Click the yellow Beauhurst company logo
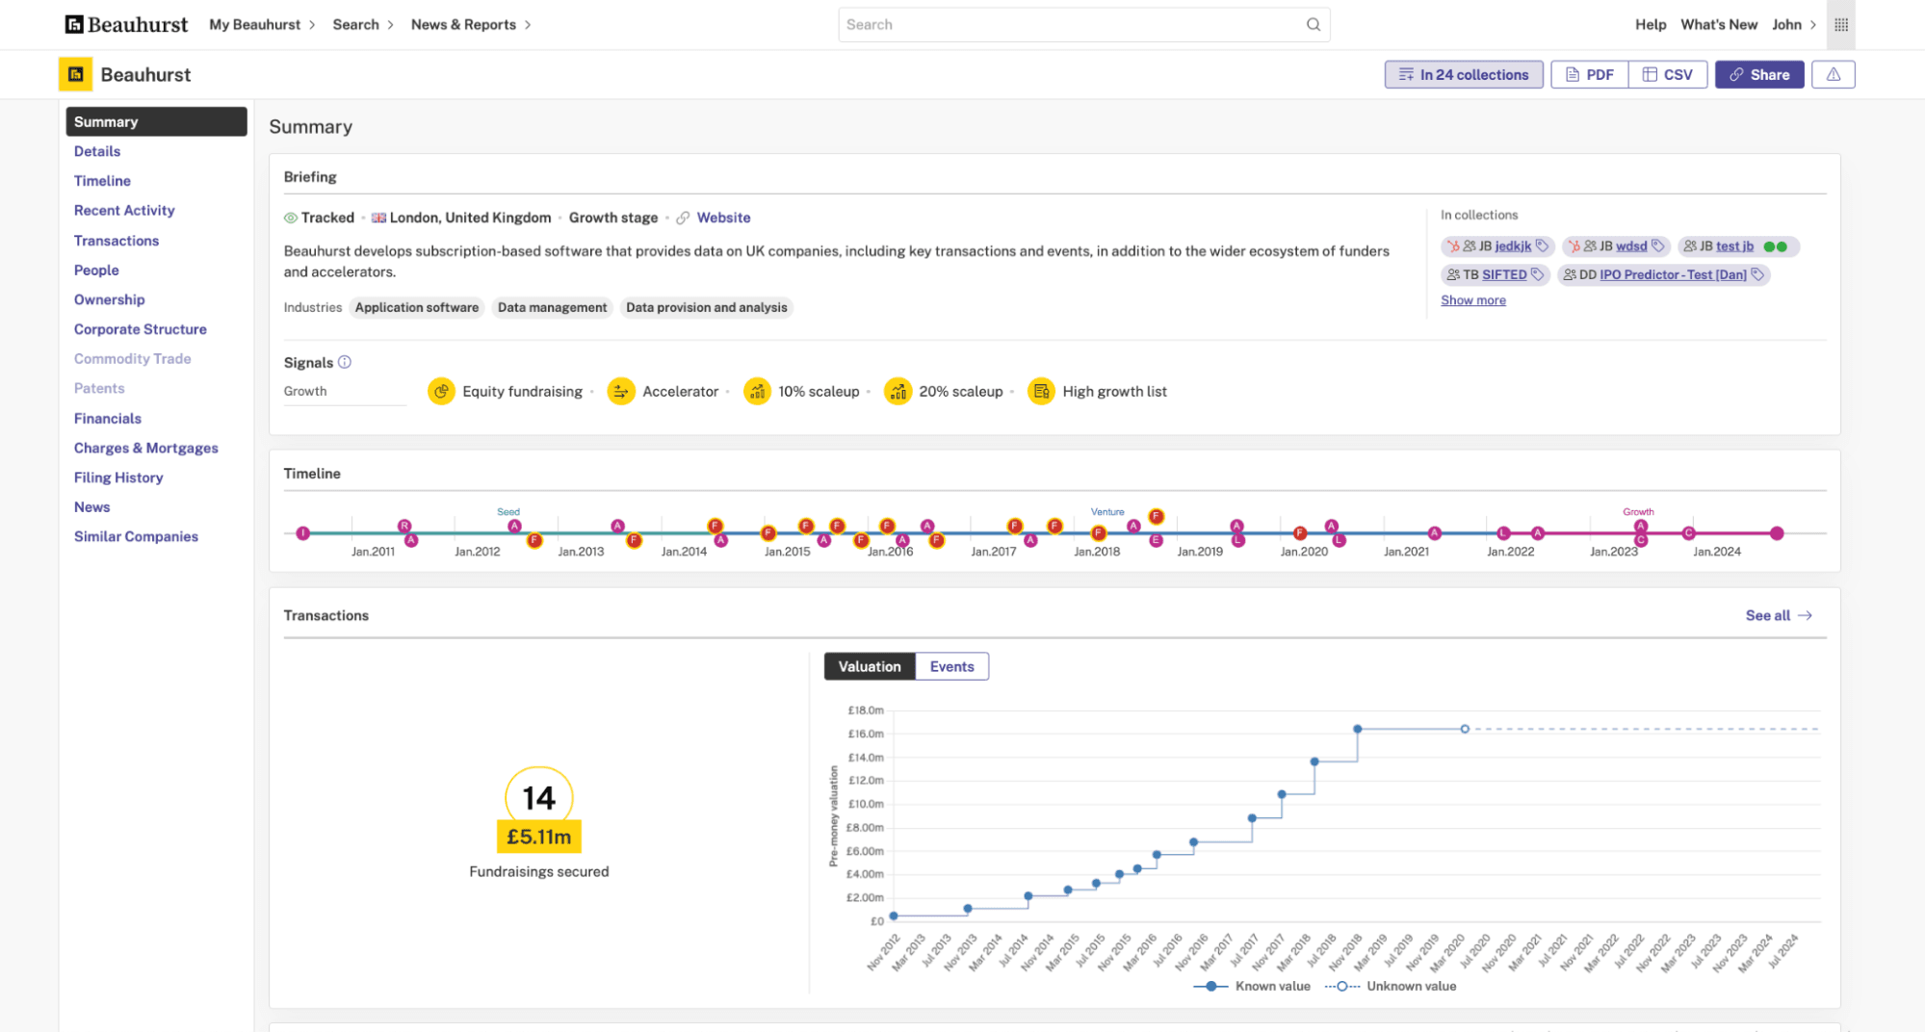This screenshot has width=1925, height=1032. pyautogui.click(x=75, y=74)
